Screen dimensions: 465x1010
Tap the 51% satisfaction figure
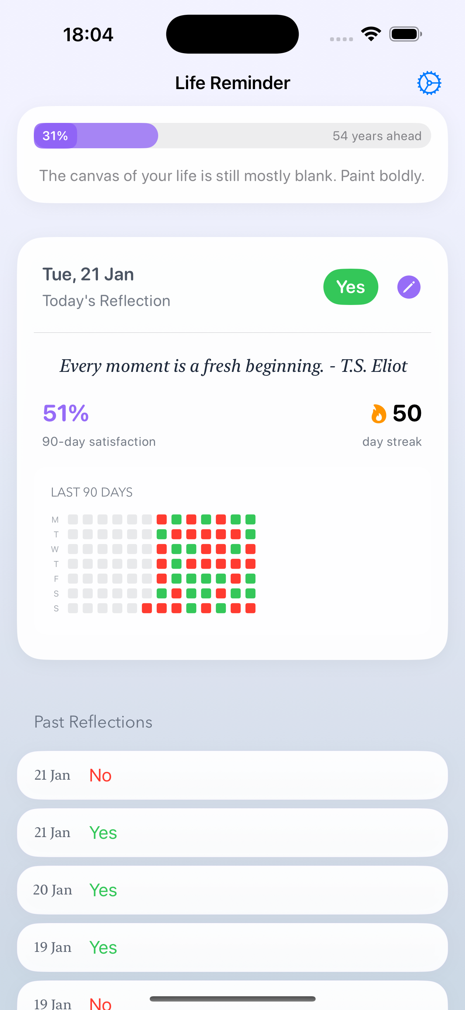(x=66, y=413)
